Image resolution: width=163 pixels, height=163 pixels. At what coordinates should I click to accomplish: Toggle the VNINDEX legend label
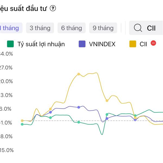tap(102, 44)
